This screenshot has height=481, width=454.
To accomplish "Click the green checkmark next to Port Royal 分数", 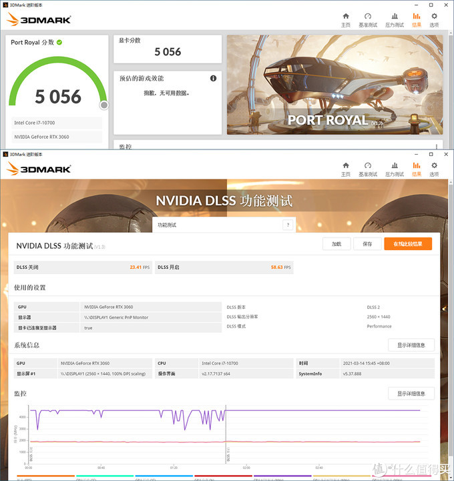I will [x=59, y=42].
